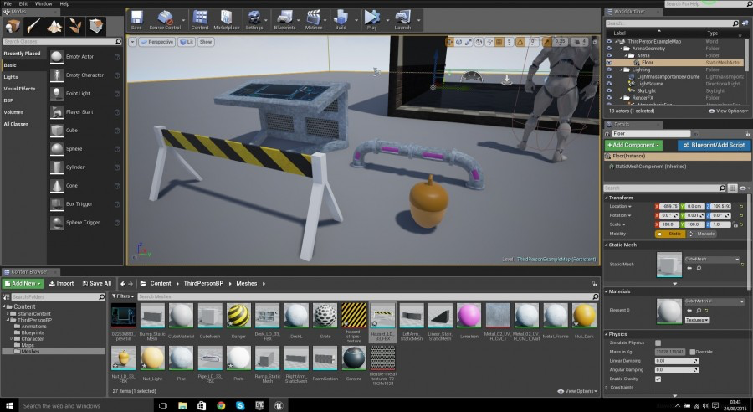Open the Add New dropdown
Screen dimensions: 753x412
(23, 284)
